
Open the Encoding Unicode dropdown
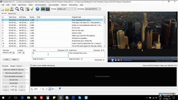coord(93,9)
